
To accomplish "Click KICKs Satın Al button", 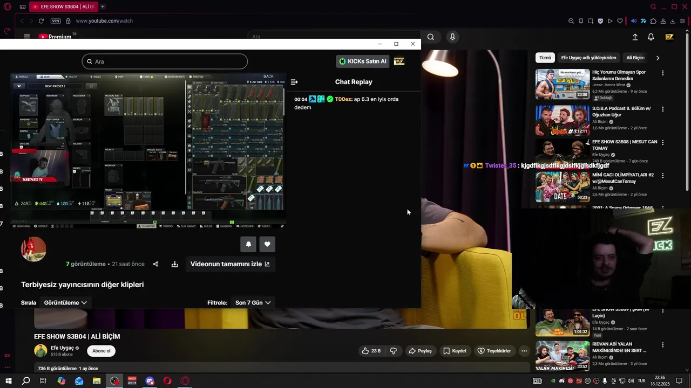I will 363,61.
